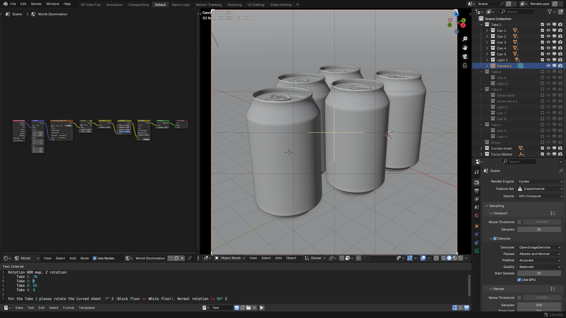Open the Object Data camera properties icon
Screen dimensions: 566x318
(x=476, y=251)
